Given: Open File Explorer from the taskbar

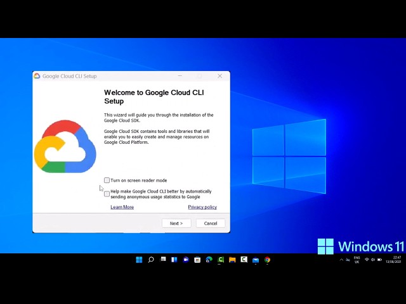Looking at the screenshot, I should coord(232,260).
